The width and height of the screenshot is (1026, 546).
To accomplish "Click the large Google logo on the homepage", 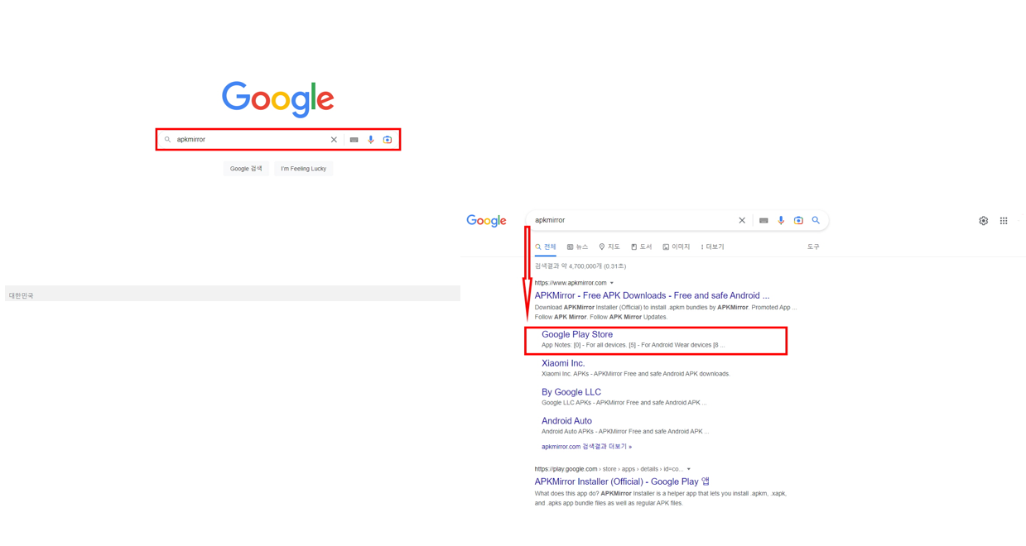I will point(278,98).
